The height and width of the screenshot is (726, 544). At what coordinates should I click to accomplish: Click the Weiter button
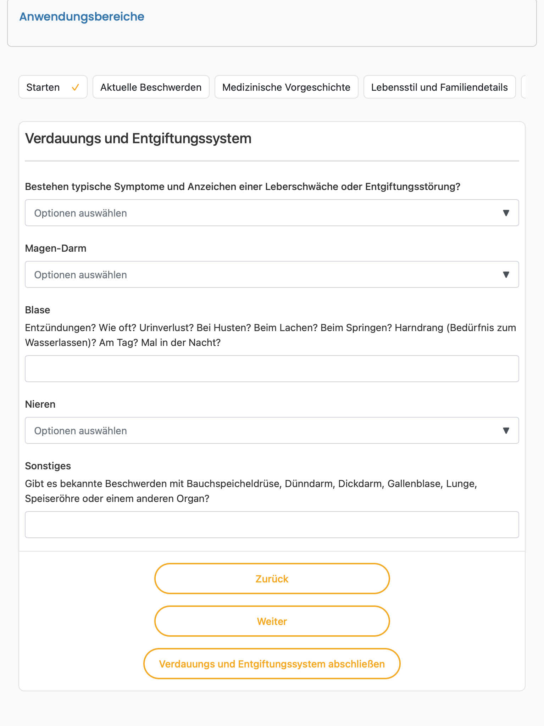[x=272, y=621]
